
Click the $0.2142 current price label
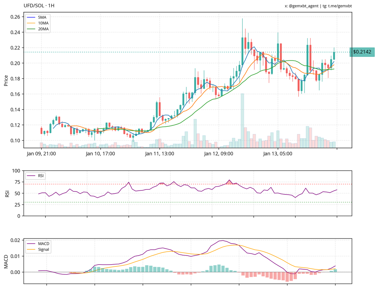[x=362, y=52]
